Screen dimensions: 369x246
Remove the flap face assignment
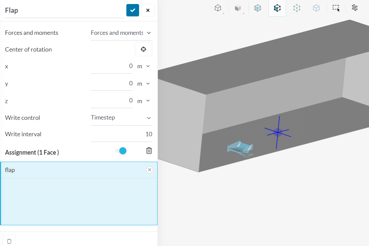pyautogui.click(x=149, y=170)
